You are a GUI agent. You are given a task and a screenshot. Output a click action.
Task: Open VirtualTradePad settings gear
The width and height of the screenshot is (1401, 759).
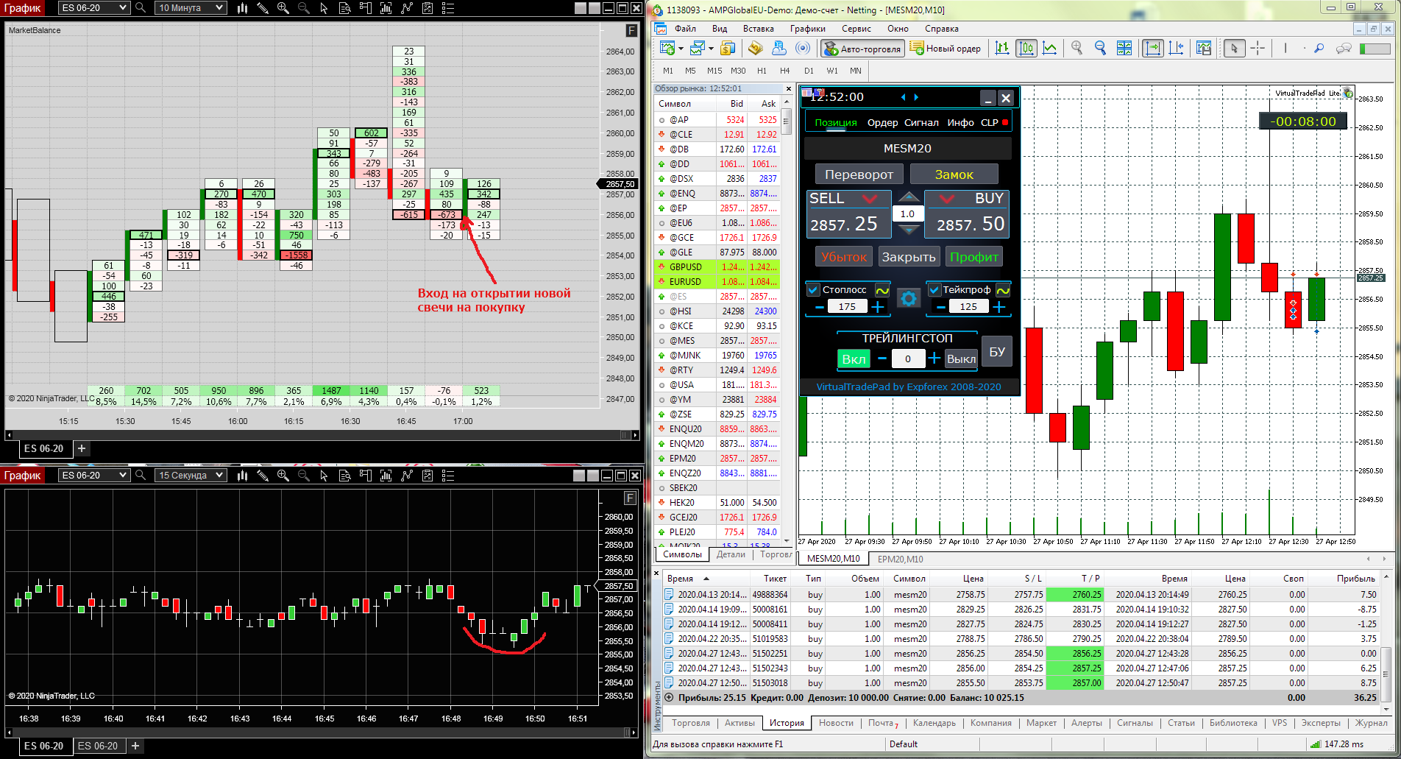click(x=909, y=298)
